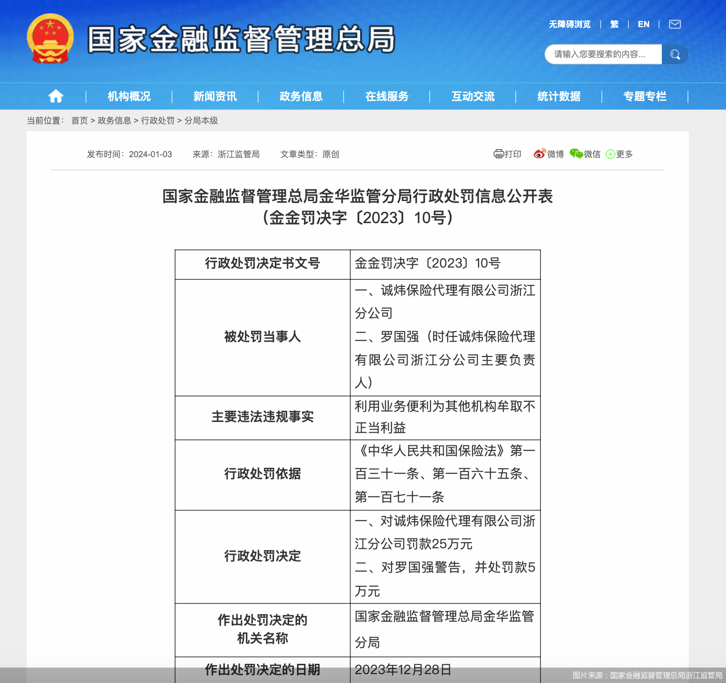Viewport: 726px width, 683px height.
Task: Open the 统计数据 menu
Action: 559,96
